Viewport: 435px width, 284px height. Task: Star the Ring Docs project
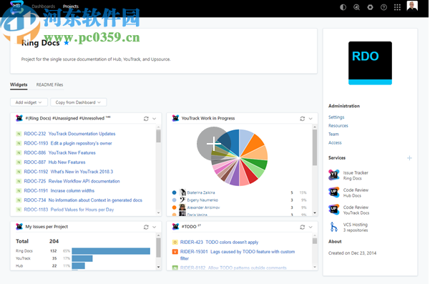[x=67, y=43]
